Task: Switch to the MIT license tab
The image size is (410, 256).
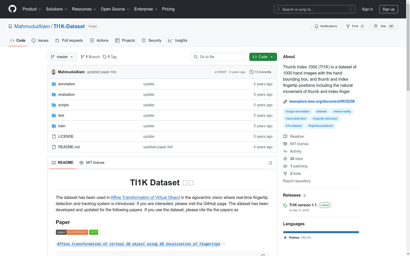Action: (x=92, y=163)
